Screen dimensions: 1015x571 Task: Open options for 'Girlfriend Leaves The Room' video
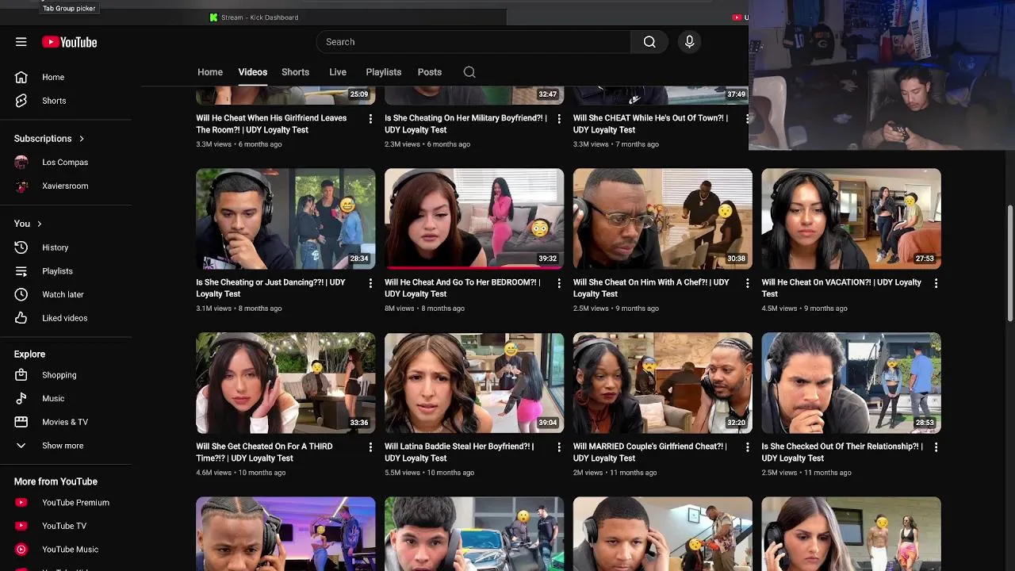pyautogui.click(x=370, y=119)
